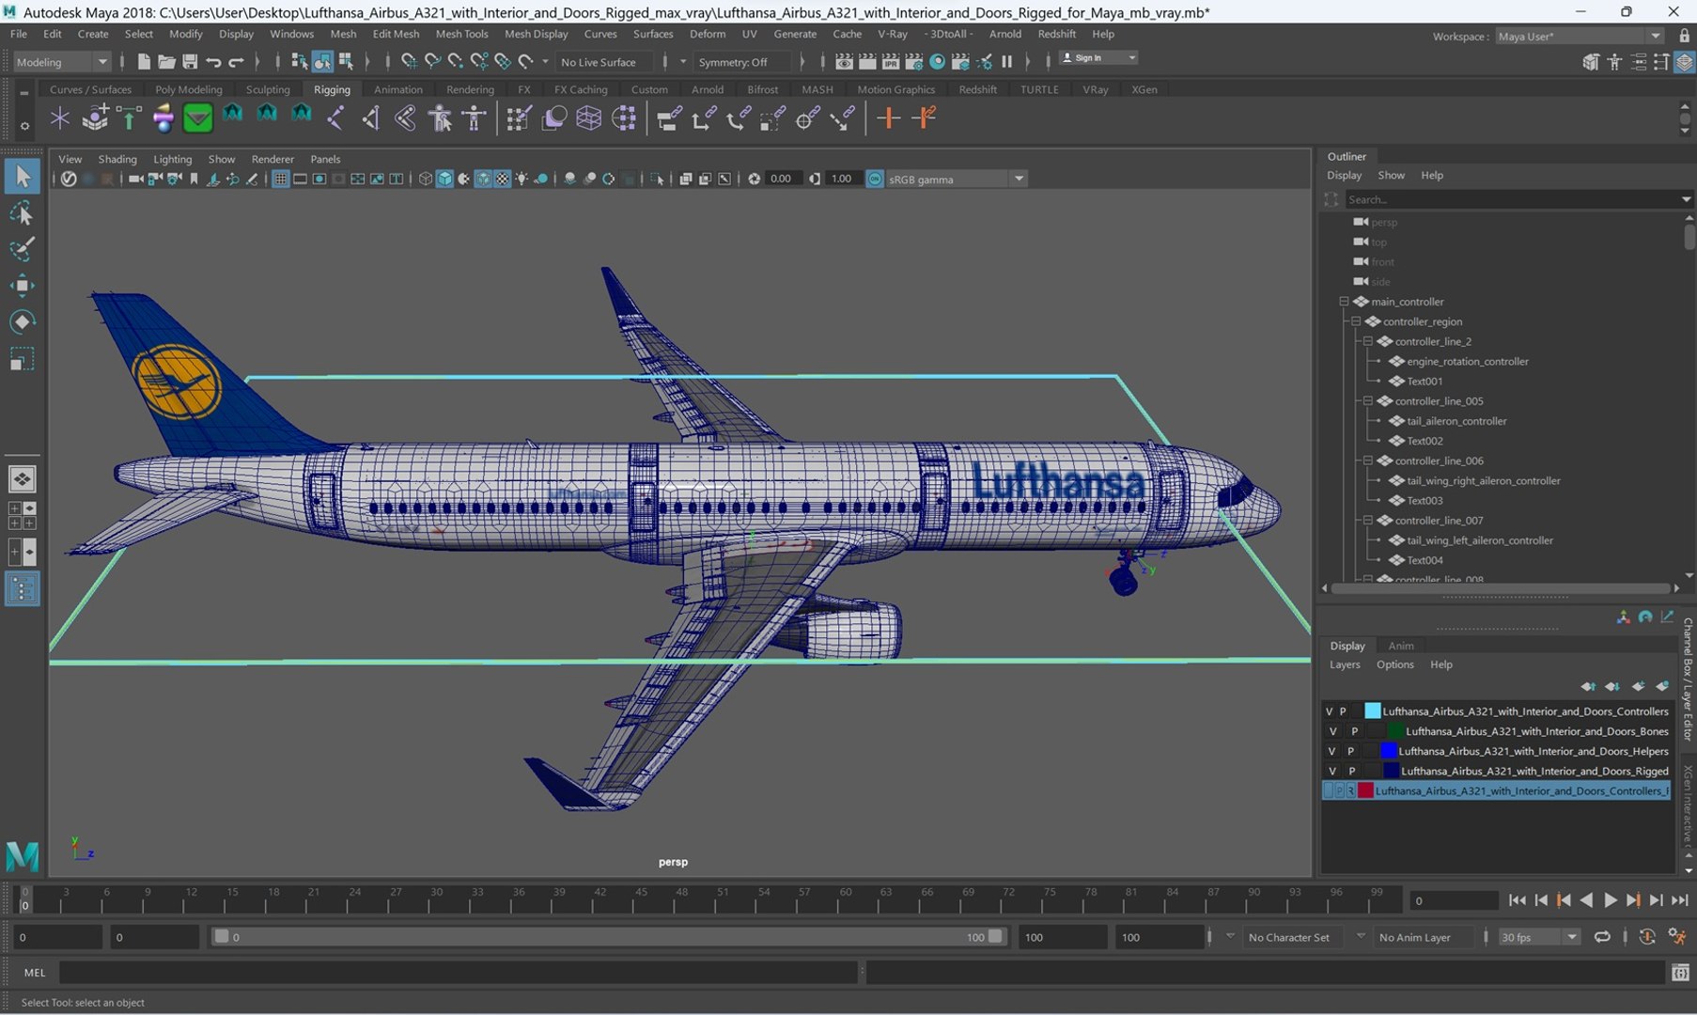Viewport: 1697px width, 1015px height.
Task: Open the viewport Shading menu
Action: 117,159
